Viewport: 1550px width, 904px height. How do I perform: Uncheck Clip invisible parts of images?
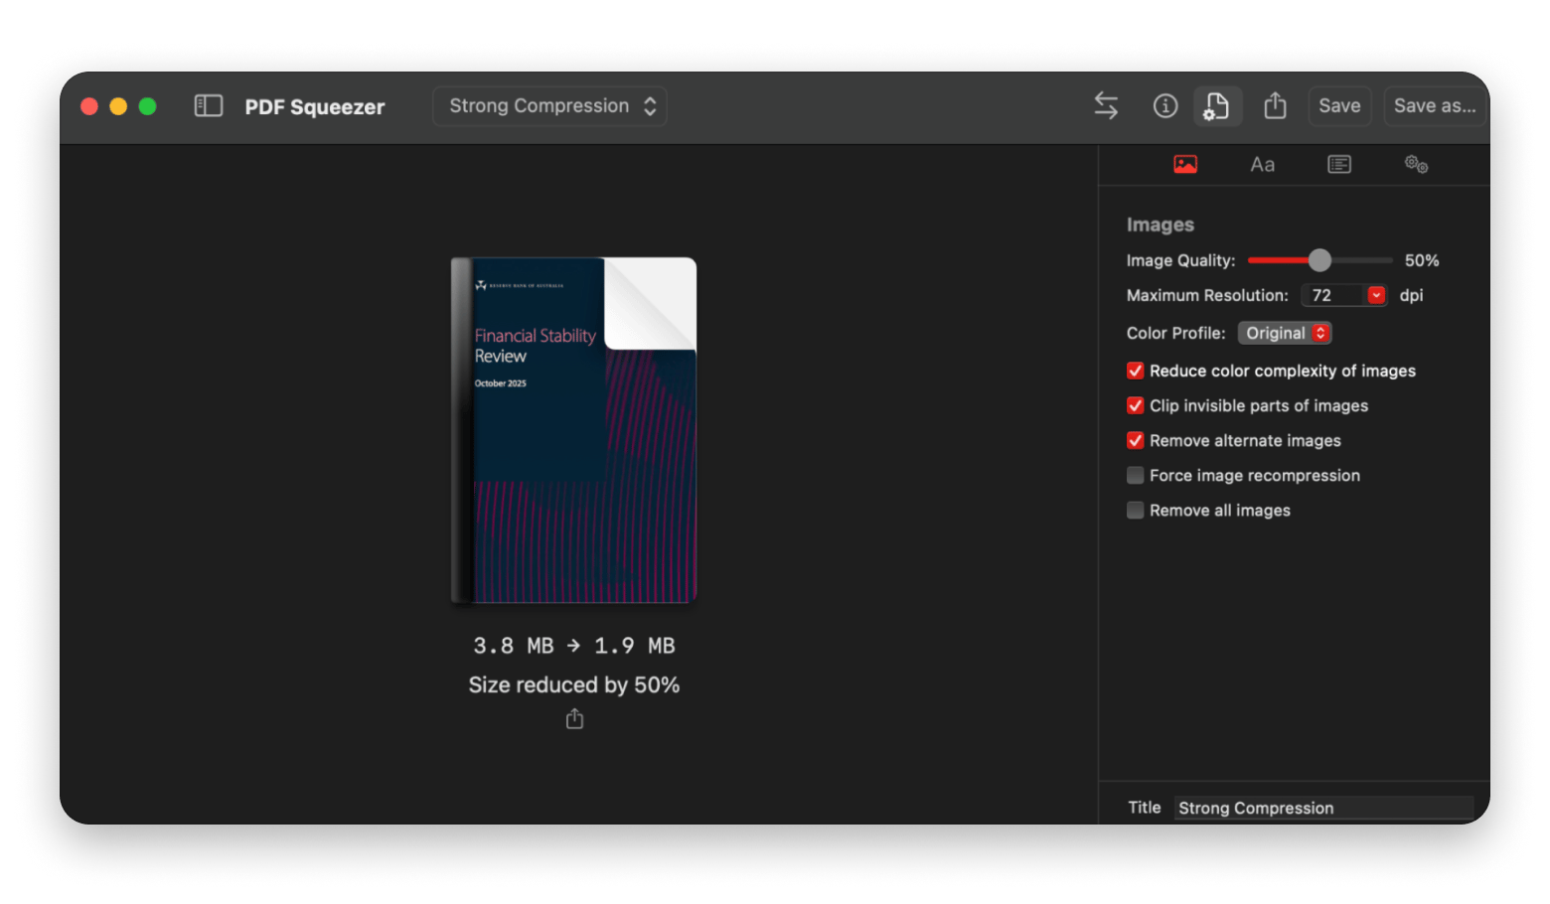(x=1135, y=405)
